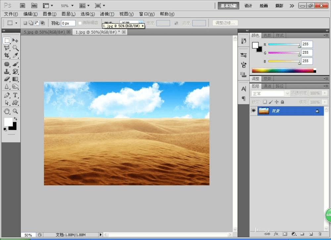The width and height of the screenshot is (331, 240).
Task: Expand the workspace list chevron beside 摄影
Action: [292, 6]
